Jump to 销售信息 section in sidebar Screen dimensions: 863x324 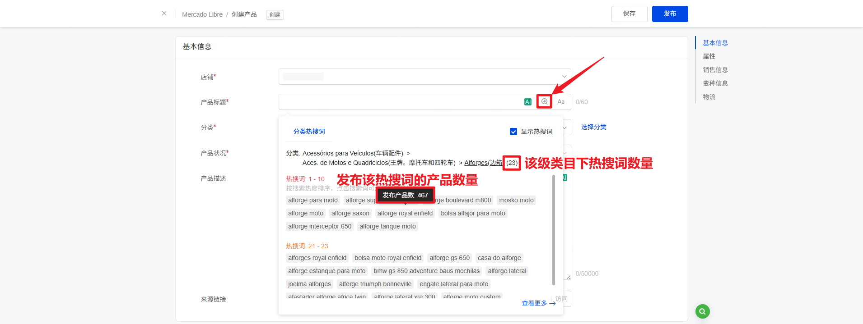(715, 70)
